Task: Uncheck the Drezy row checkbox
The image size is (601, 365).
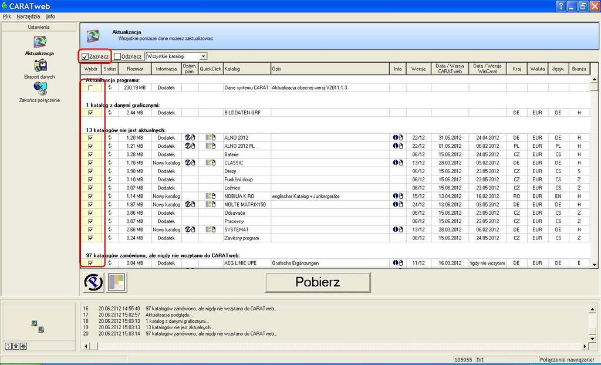Action: 90,171
